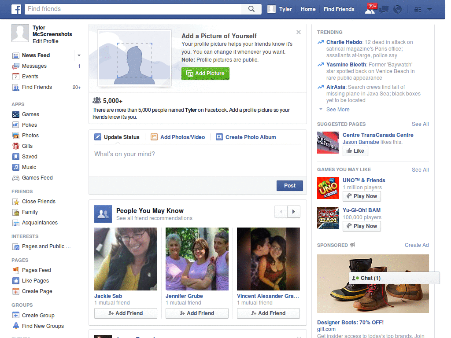Open the Chat (1) bar
451x338 pixels.
click(394, 278)
